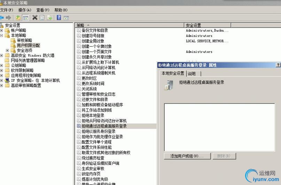Select the 从远程系统强制关机 policy row

click(x=99, y=73)
